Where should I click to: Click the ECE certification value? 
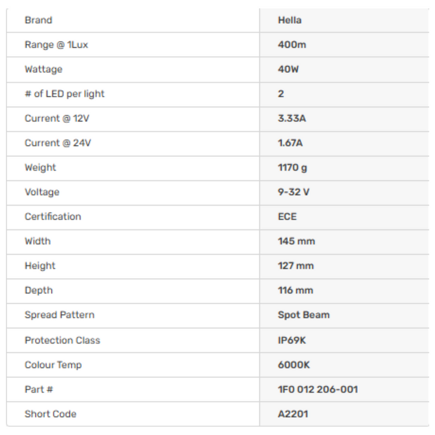288,216
